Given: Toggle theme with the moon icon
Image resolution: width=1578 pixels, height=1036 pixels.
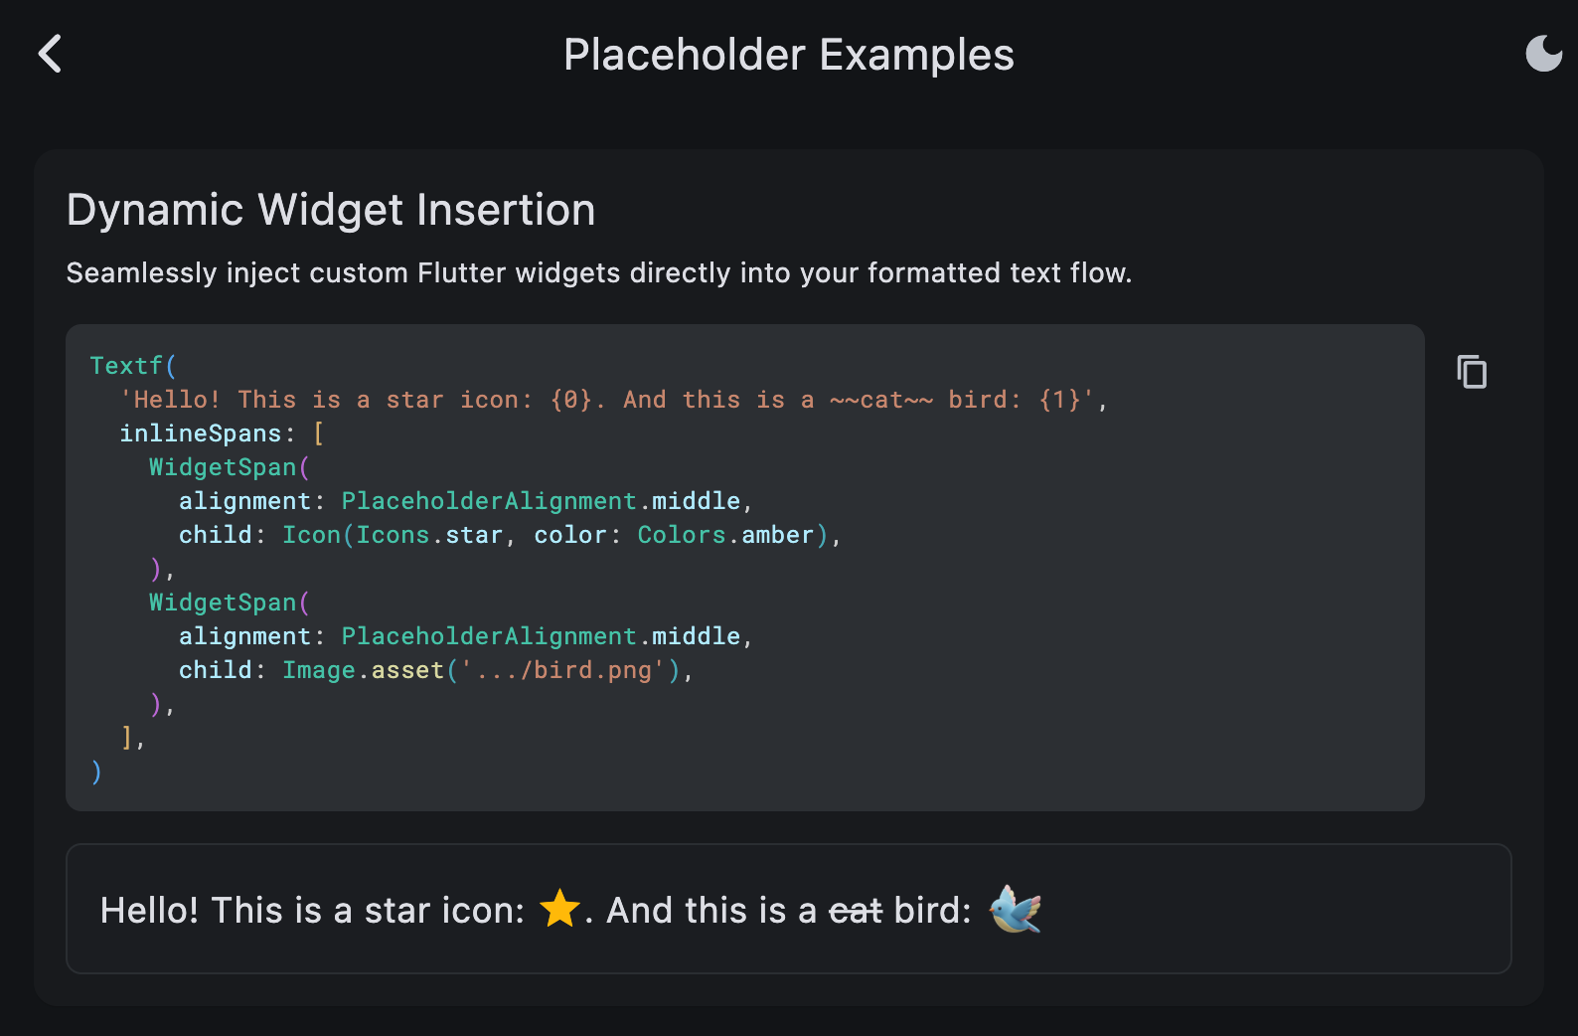Looking at the screenshot, I should coord(1543,54).
